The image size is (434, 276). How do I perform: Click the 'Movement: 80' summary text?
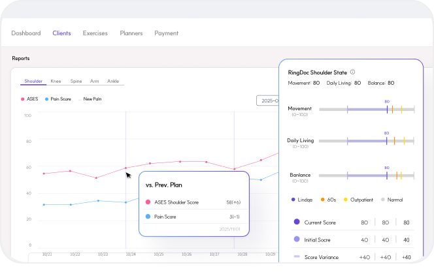[304, 83]
